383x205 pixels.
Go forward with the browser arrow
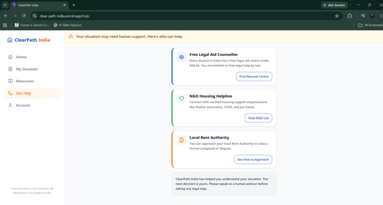coord(15,16)
